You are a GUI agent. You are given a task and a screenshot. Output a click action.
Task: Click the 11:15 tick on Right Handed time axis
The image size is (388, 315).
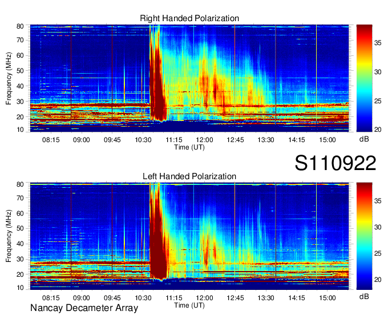click(x=173, y=140)
